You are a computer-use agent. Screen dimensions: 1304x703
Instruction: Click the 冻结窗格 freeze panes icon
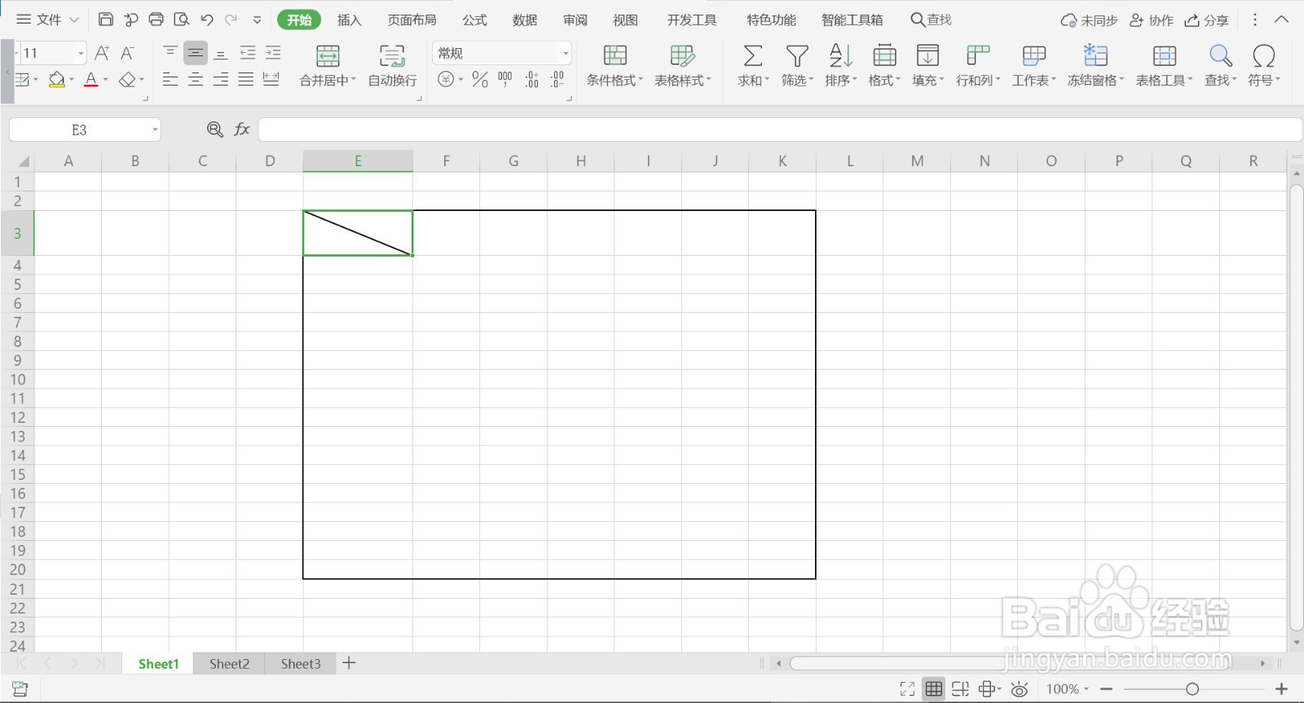[1095, 56]
